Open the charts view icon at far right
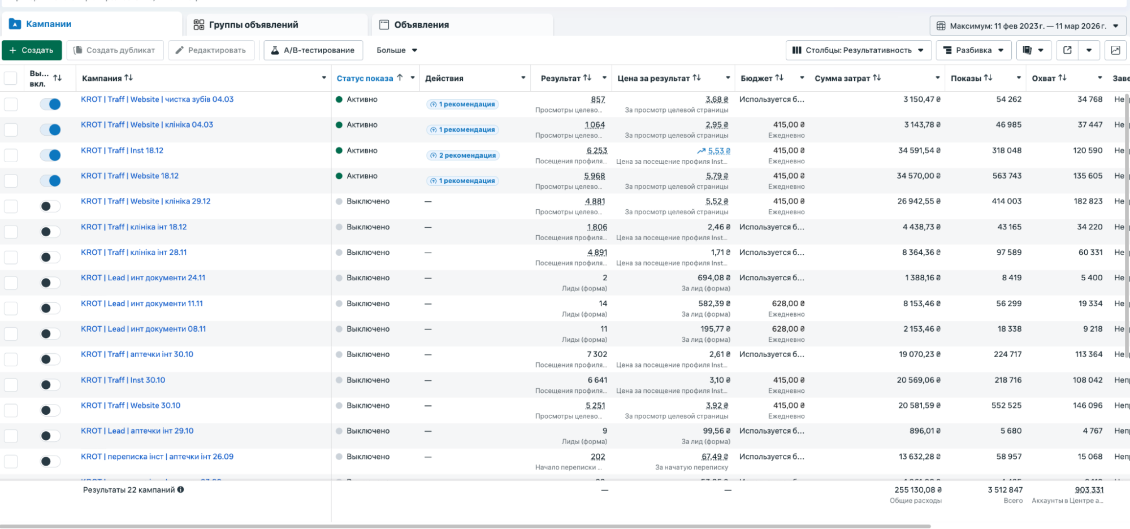This screenshot has width=1130, height=529. 1115,50
